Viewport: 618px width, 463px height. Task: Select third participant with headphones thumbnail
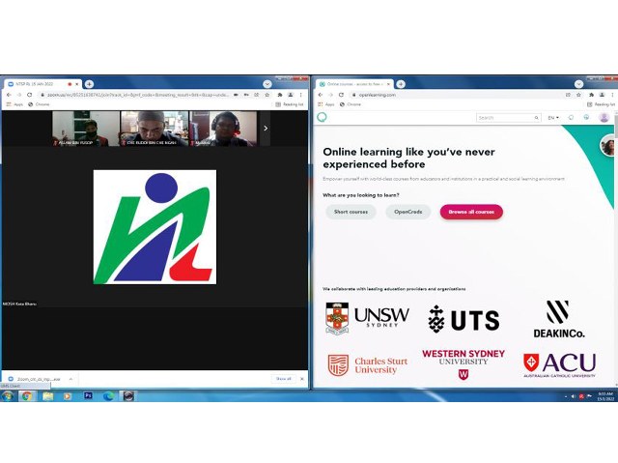tap(223, 129)
